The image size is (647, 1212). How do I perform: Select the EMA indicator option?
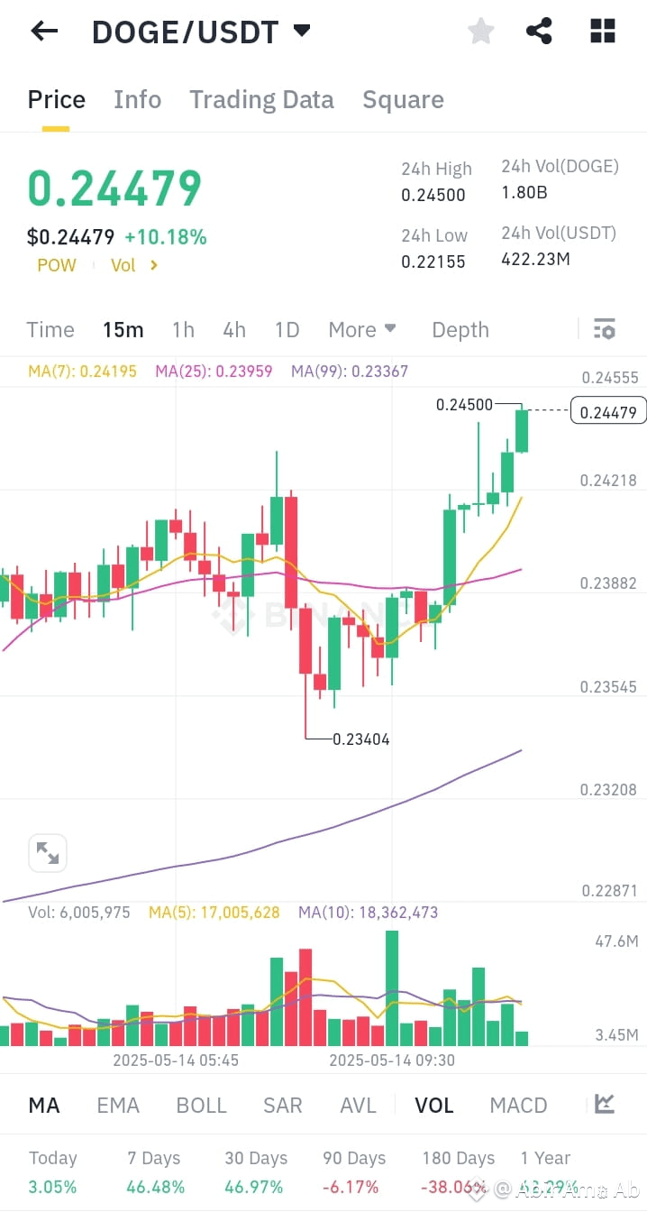point(118,1105)
